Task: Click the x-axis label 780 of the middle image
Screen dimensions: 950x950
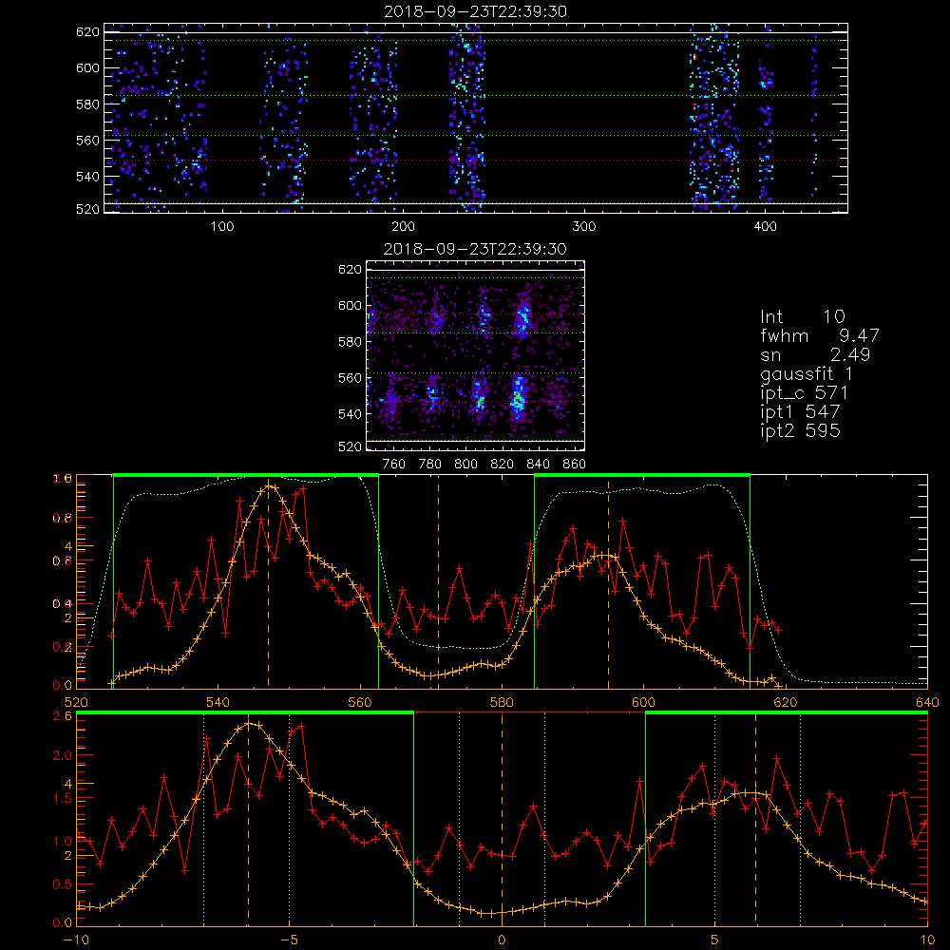Action: coord(430,465)
